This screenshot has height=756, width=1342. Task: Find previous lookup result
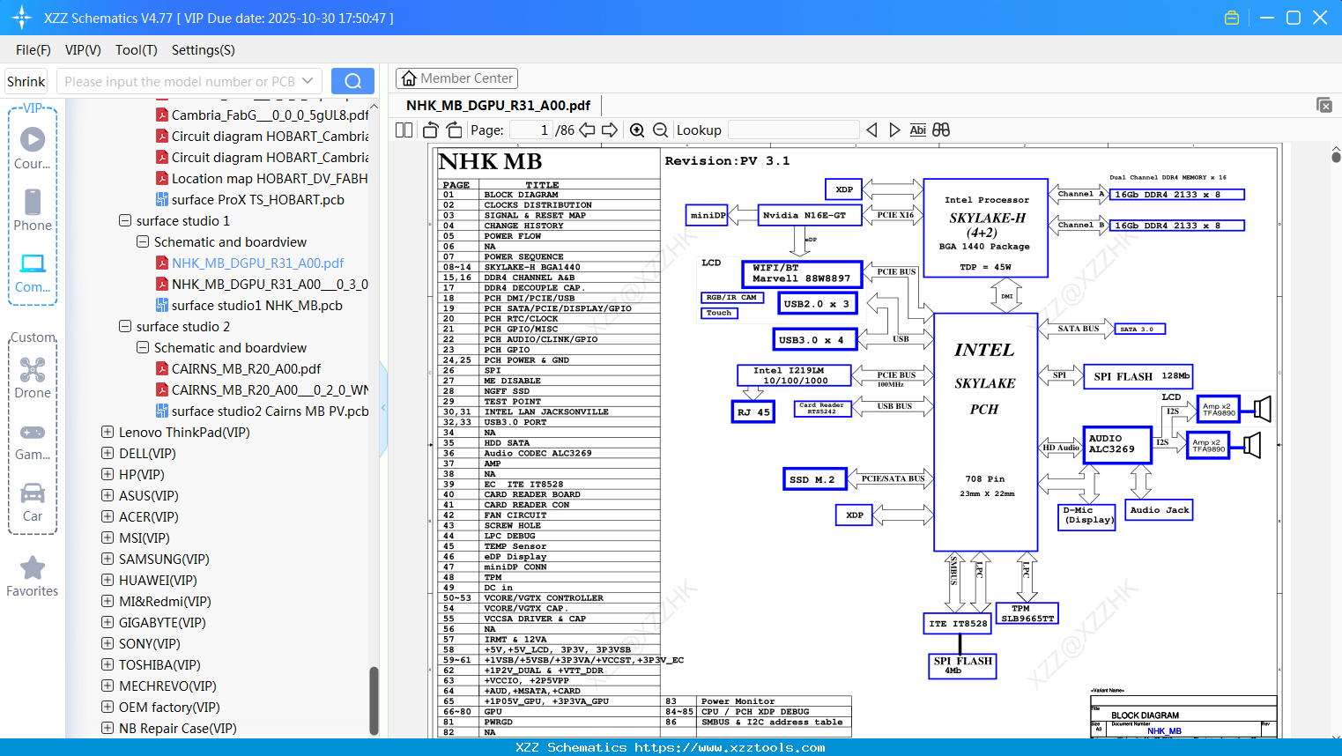coord(871,130)
